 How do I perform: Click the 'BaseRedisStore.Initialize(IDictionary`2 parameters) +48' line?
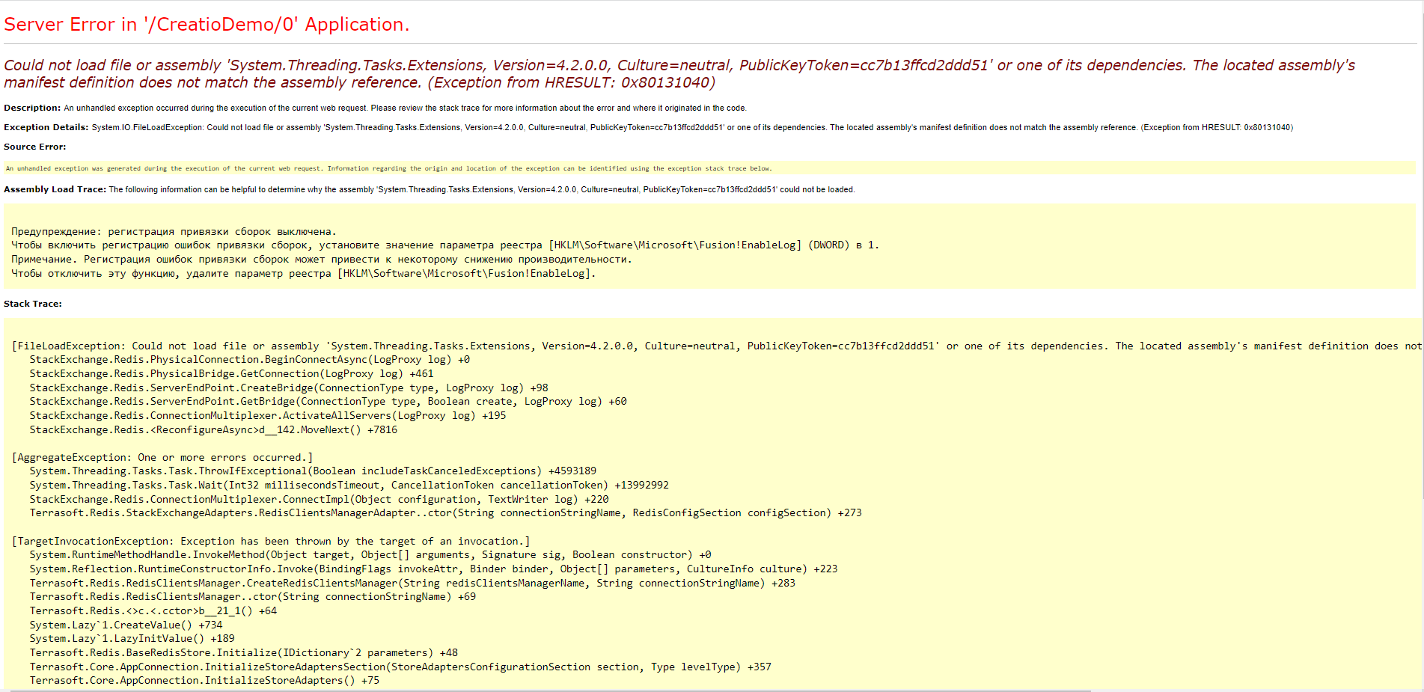(x=244, y=653)
